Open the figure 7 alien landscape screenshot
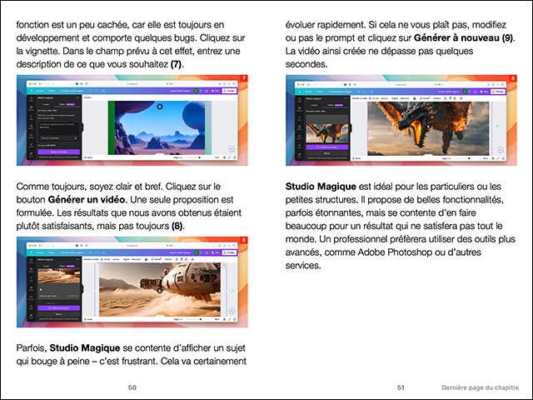Image resolution: width=533 pixels, height=400 pixels. click(x=132, y=120)
